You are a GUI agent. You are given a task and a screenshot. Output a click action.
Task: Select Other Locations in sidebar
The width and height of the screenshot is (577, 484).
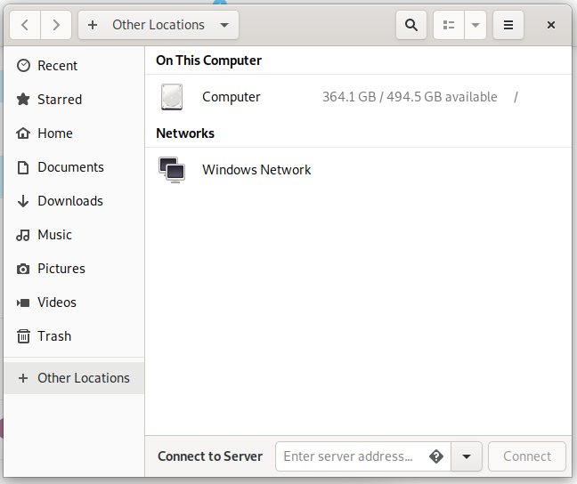pyautogui.click(x=74, y=378)
